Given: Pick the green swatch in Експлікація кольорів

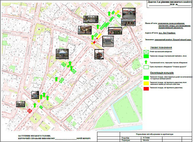Looking at the screenshot, I should (x=146, y=78).
